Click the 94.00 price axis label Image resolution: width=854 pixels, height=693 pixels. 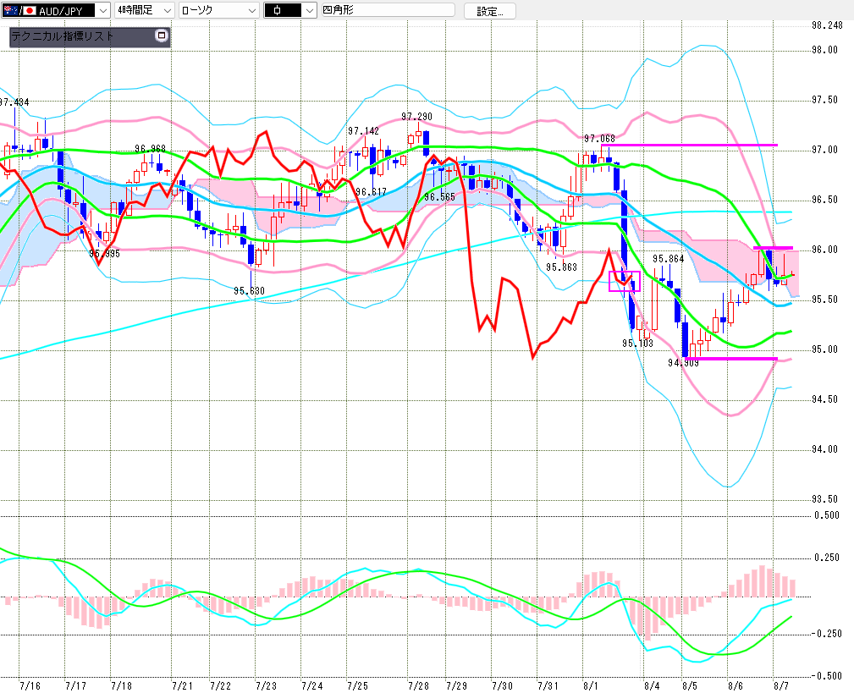pos(824,449)
